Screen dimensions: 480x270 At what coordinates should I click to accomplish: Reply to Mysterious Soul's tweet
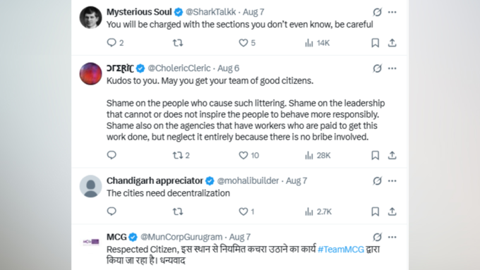[x=112, y=42]
